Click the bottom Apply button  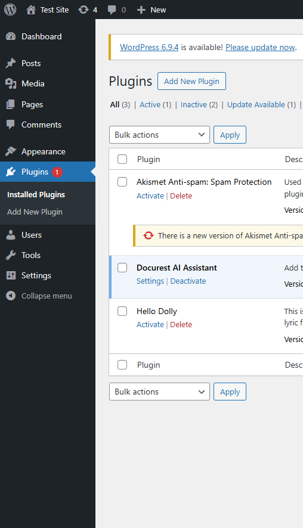230,392
